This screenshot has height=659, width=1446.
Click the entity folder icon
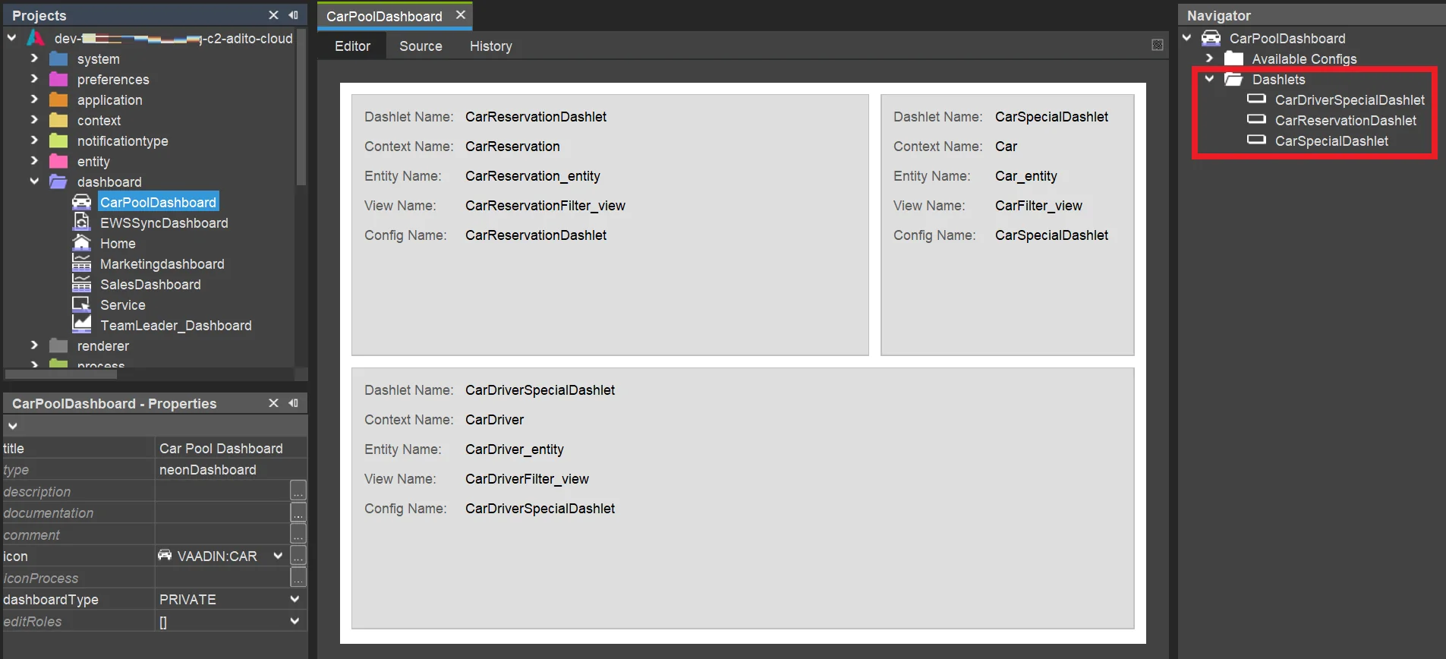[58, 161]
